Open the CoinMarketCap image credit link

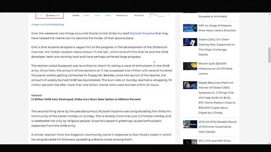(54, 24)
